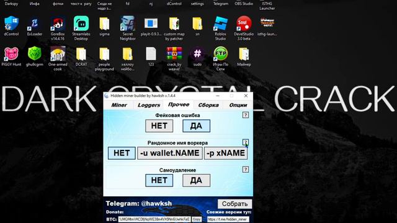Launch Roblox Studio shortcut
Viewport: 397px width, 223px height.
click(x=221, y=24)
